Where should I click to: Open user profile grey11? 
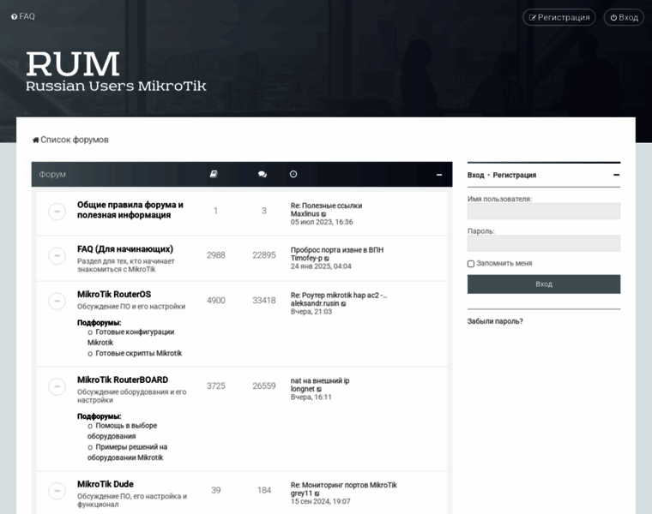[301, 493]
